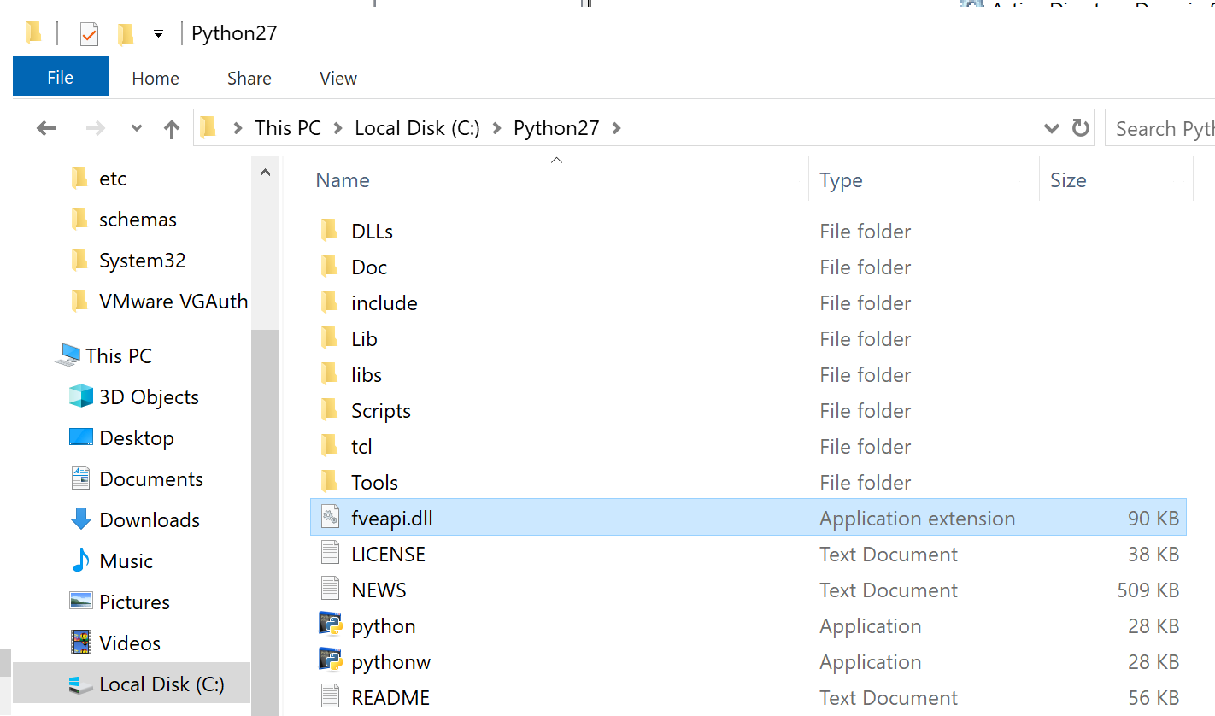The image size is (1215, 716).
Task: Sort files by the Size column
Action: pos(1068,180)
